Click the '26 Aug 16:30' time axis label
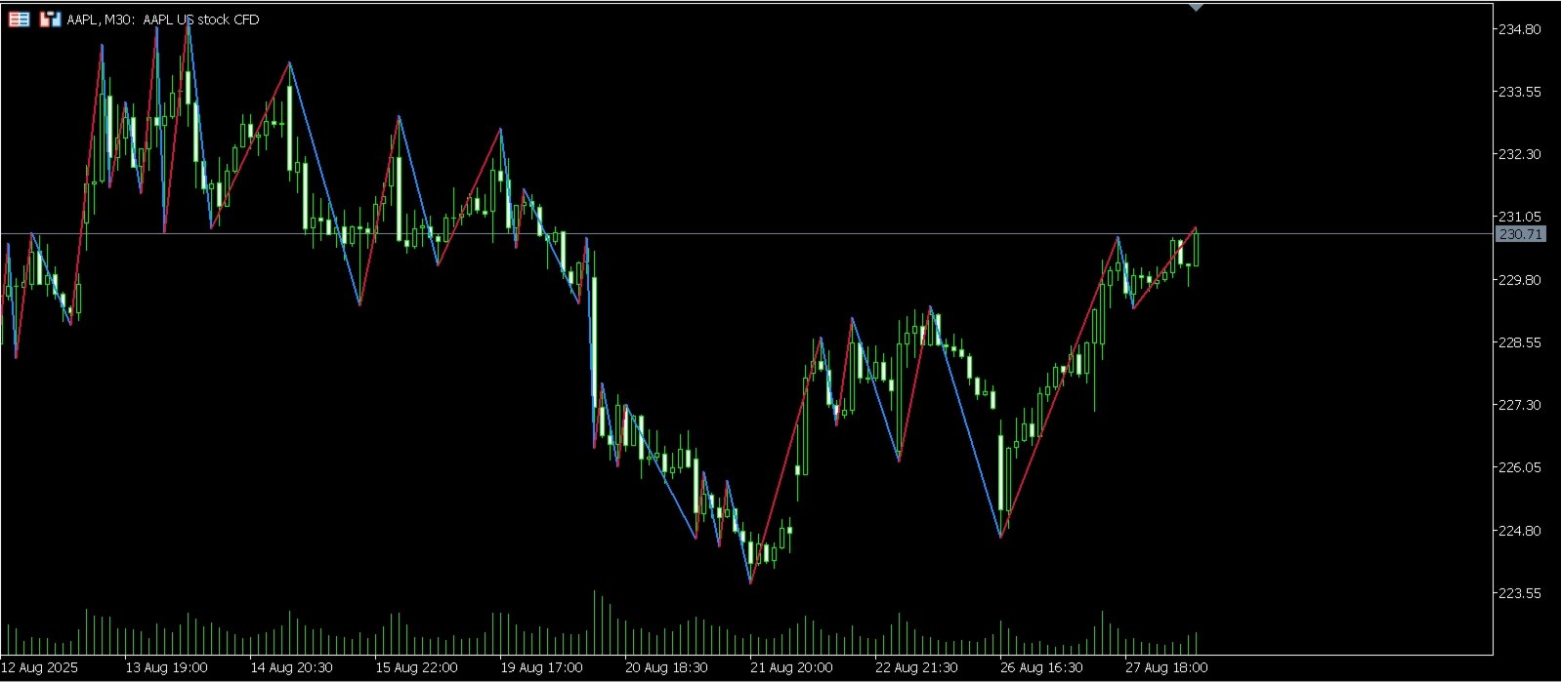This screenshot has width=1561, height=682. tap(1041, 667)
